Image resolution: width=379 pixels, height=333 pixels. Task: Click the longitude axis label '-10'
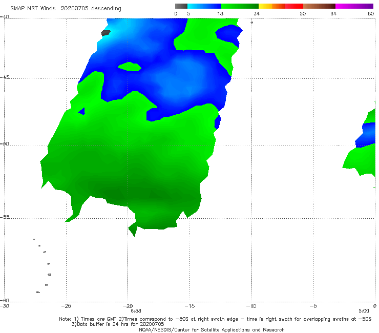251,306
